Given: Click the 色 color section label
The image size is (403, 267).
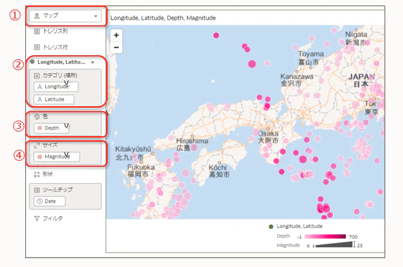Looking at the screenshot, I should tap(45, 116).
